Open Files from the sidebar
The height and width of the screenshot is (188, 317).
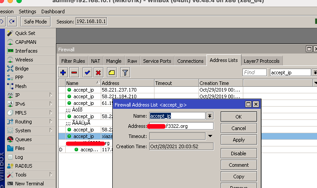[30, 148]
